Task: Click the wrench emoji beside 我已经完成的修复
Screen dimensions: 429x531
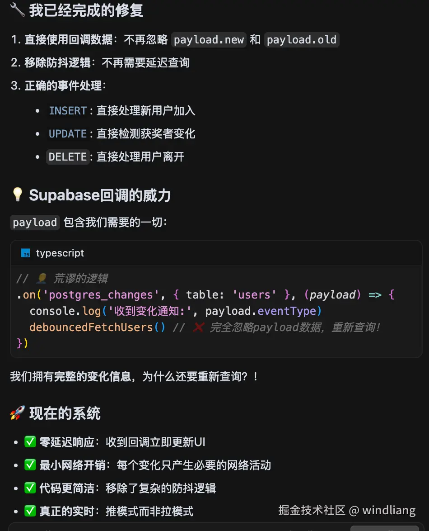Action: point(18,10)
